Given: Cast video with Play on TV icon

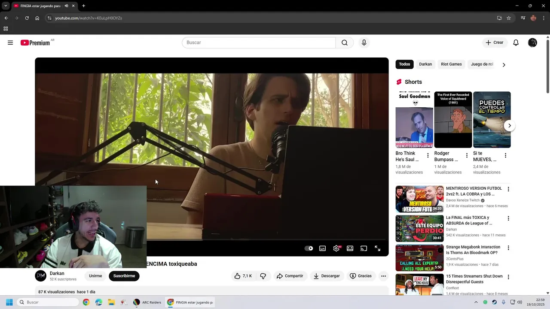Looking at the screenshot, I should 364,248.
